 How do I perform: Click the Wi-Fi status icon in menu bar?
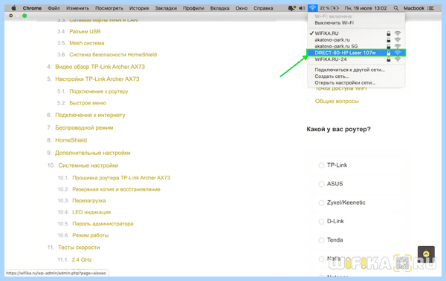[312, 8]
